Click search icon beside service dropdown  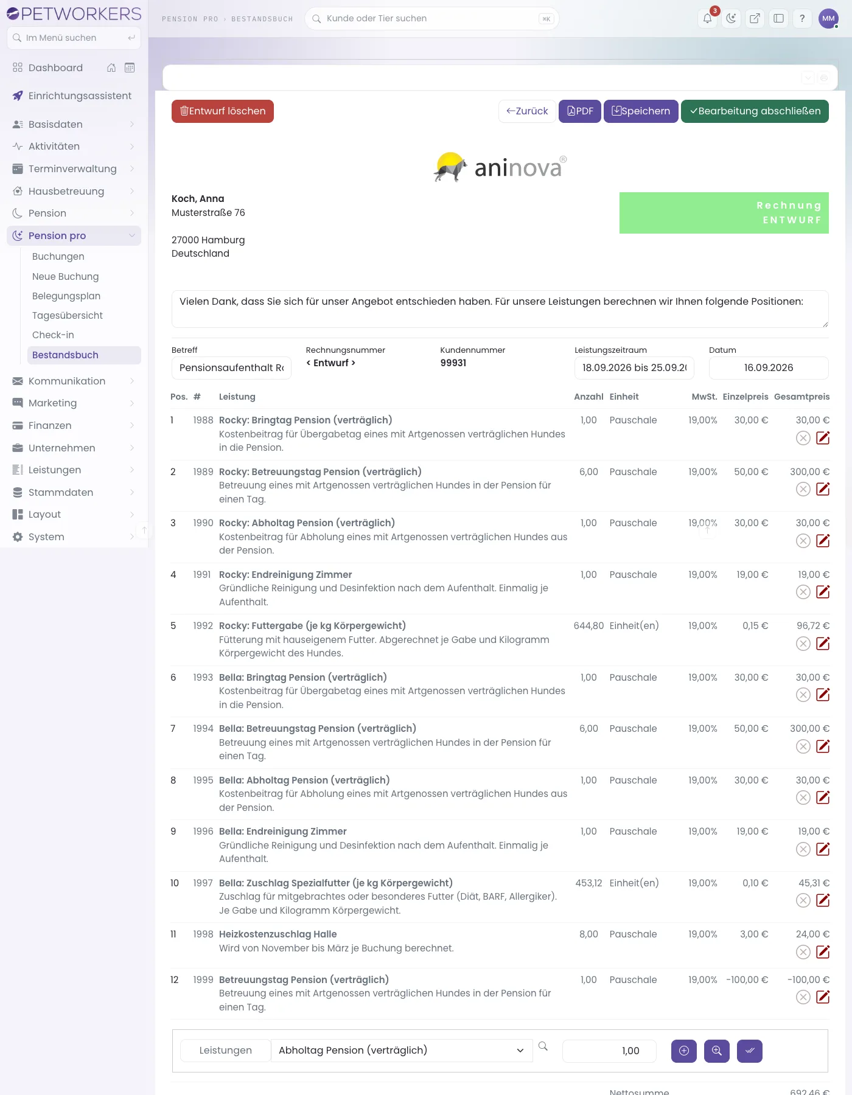pyautogui.click(x=543, y=1046)
